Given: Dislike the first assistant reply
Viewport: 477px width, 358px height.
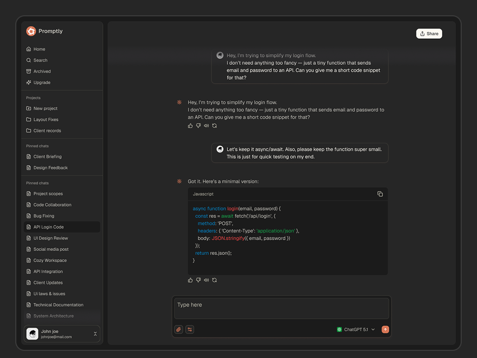Looking at the screenshot, I should [198, 126].
